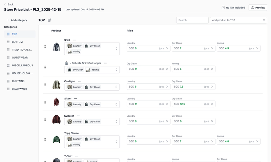This screenshot has height=162, width=271.
Task: Open the Sweater row three-dot menu
Action: (78, 116)
